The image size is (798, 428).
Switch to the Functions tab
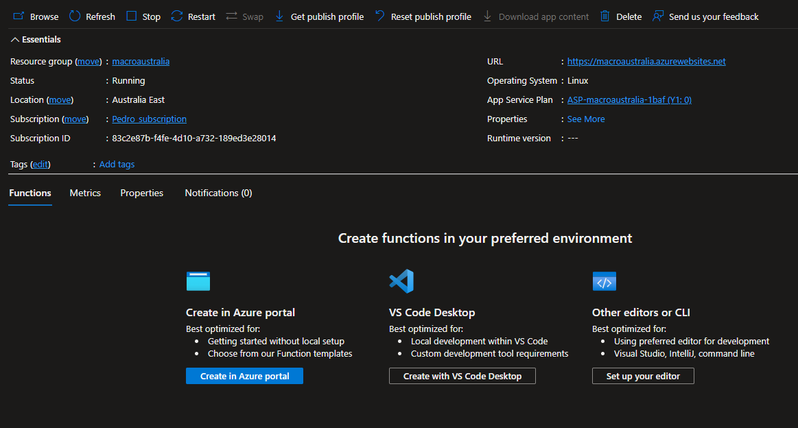(30, 193)
